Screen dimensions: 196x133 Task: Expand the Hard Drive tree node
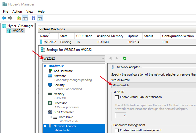point(50,117)
